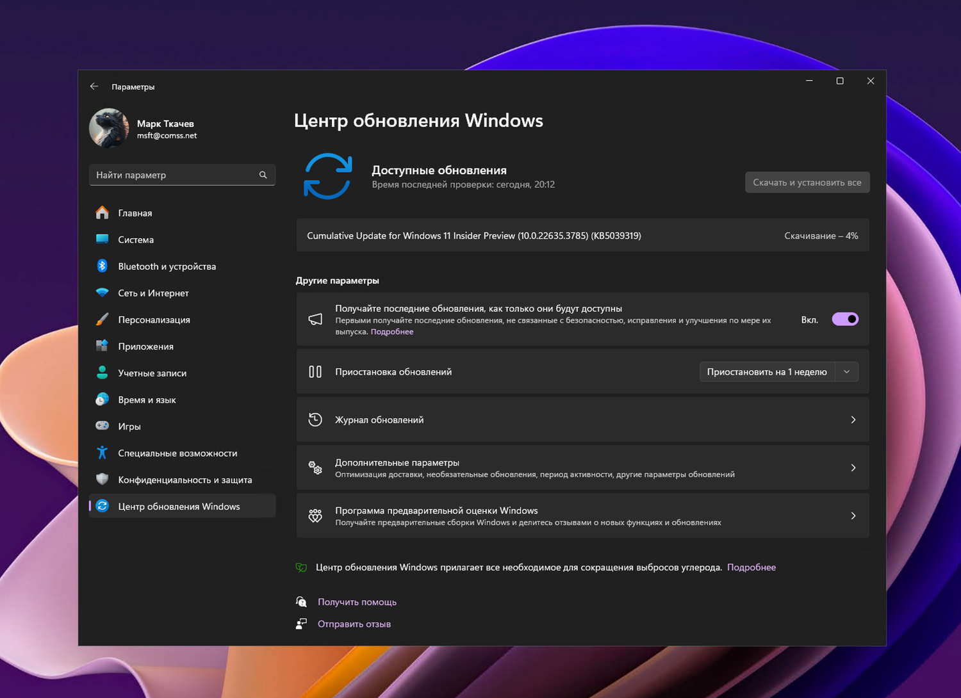Open the Главная settings section
Image resolution: width=961 pixels, height=698 pixels.
click(182, 213)
